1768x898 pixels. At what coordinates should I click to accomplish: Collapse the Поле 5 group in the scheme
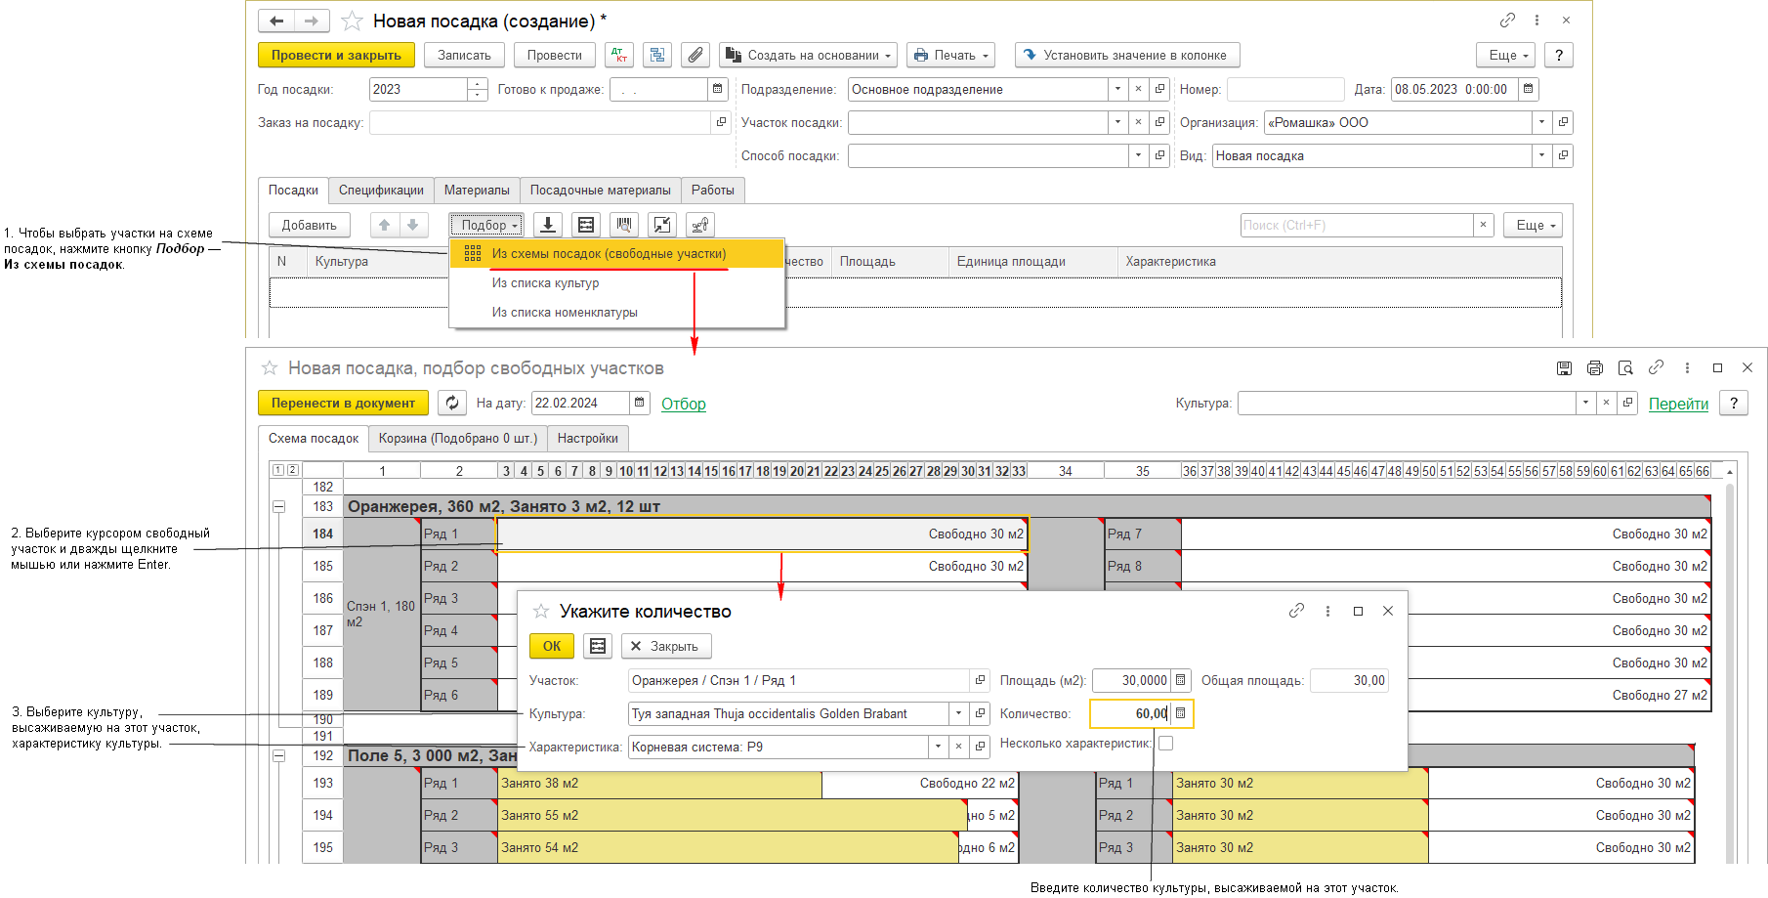tap(279, 756)
